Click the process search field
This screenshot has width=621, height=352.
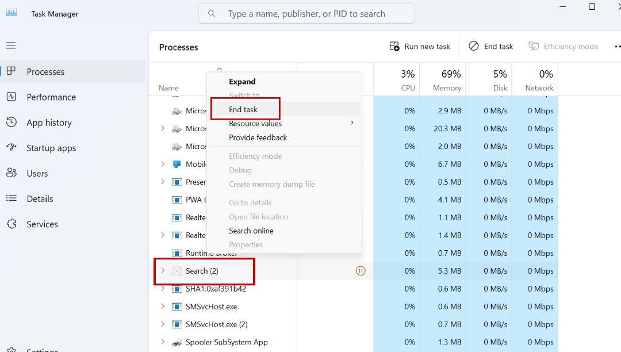coord(306,13)
